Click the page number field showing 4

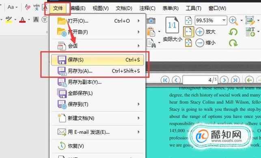200,80
